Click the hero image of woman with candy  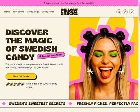[x=104, y=58]
